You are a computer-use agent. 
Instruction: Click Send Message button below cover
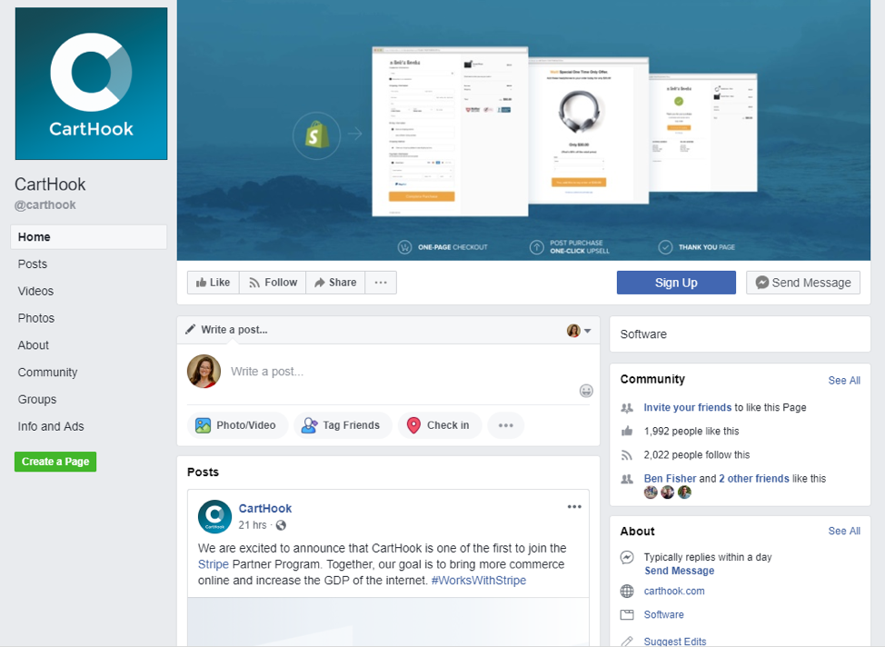803,283
